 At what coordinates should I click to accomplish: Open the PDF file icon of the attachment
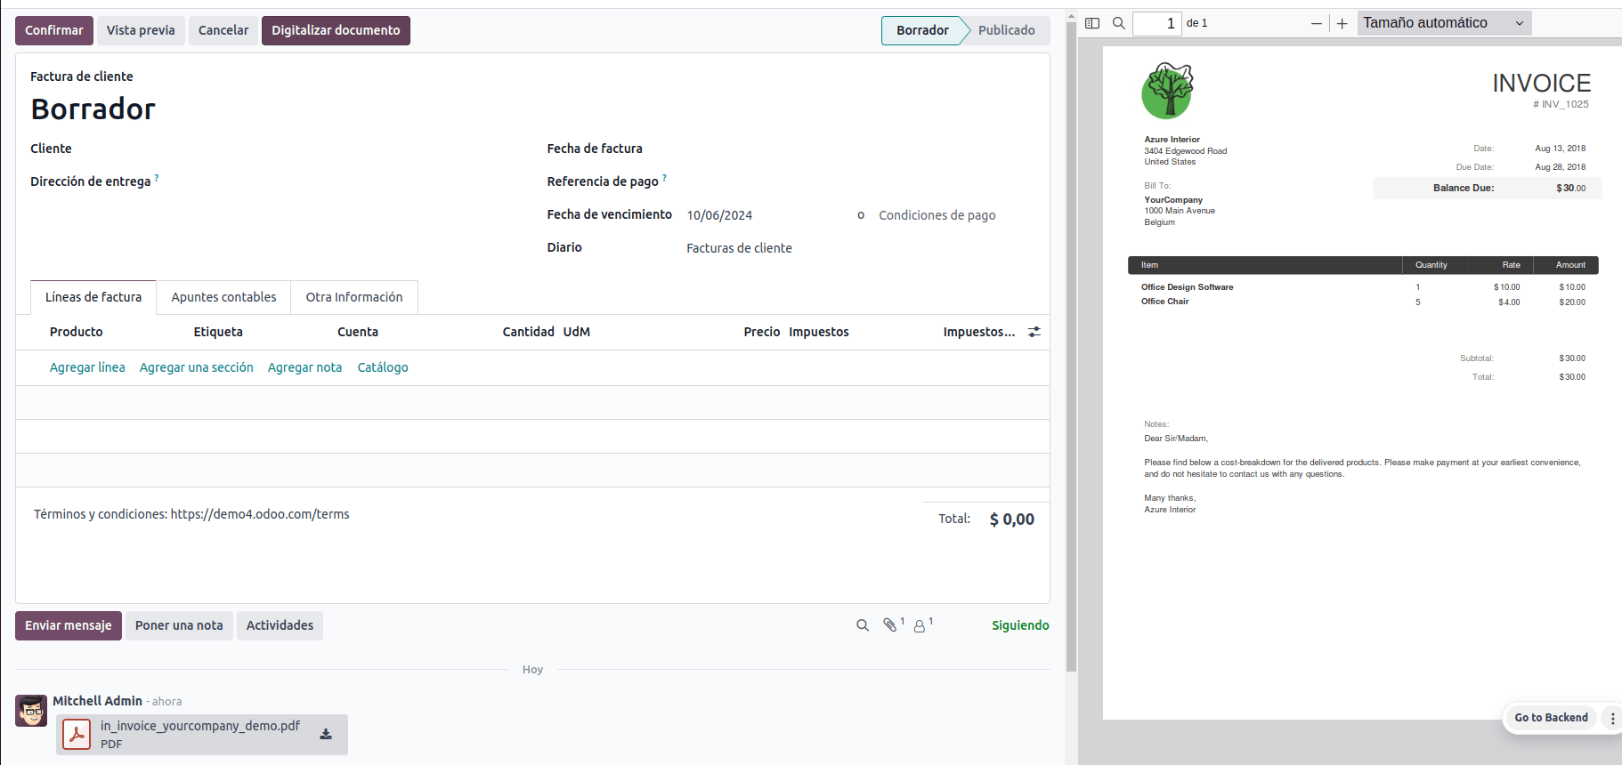point(77,735)
